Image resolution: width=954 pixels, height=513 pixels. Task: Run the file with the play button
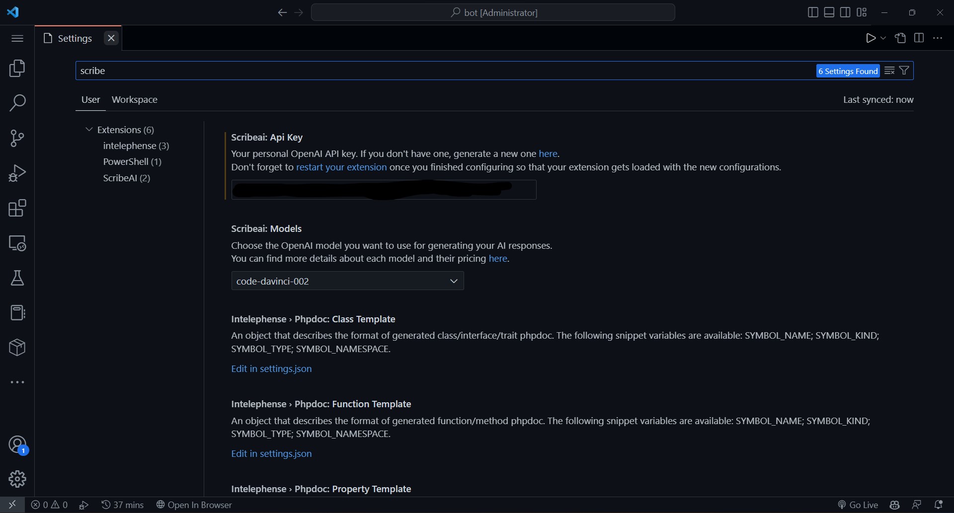[870, 38]
